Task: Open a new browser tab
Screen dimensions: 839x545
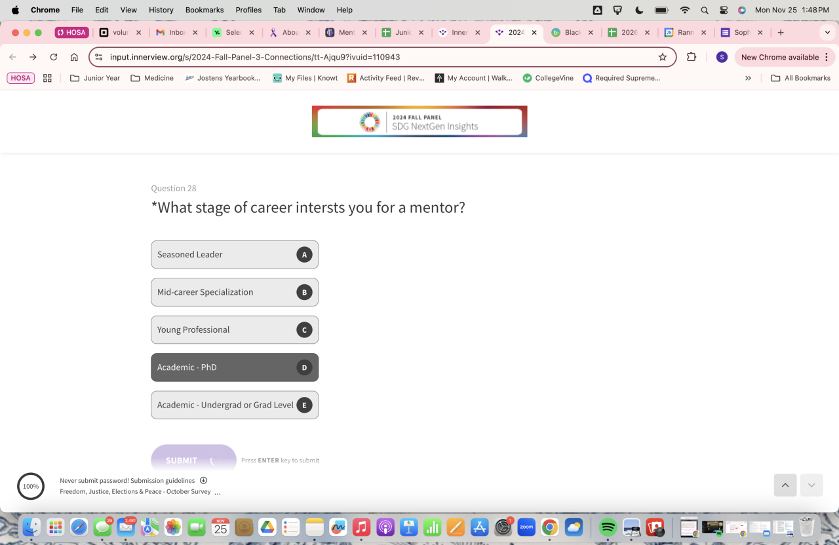Action: click(x=781, y=32)
